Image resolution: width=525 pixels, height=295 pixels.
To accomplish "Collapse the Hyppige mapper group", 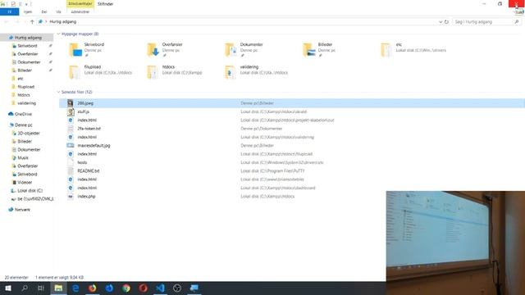I will point(58,34).
